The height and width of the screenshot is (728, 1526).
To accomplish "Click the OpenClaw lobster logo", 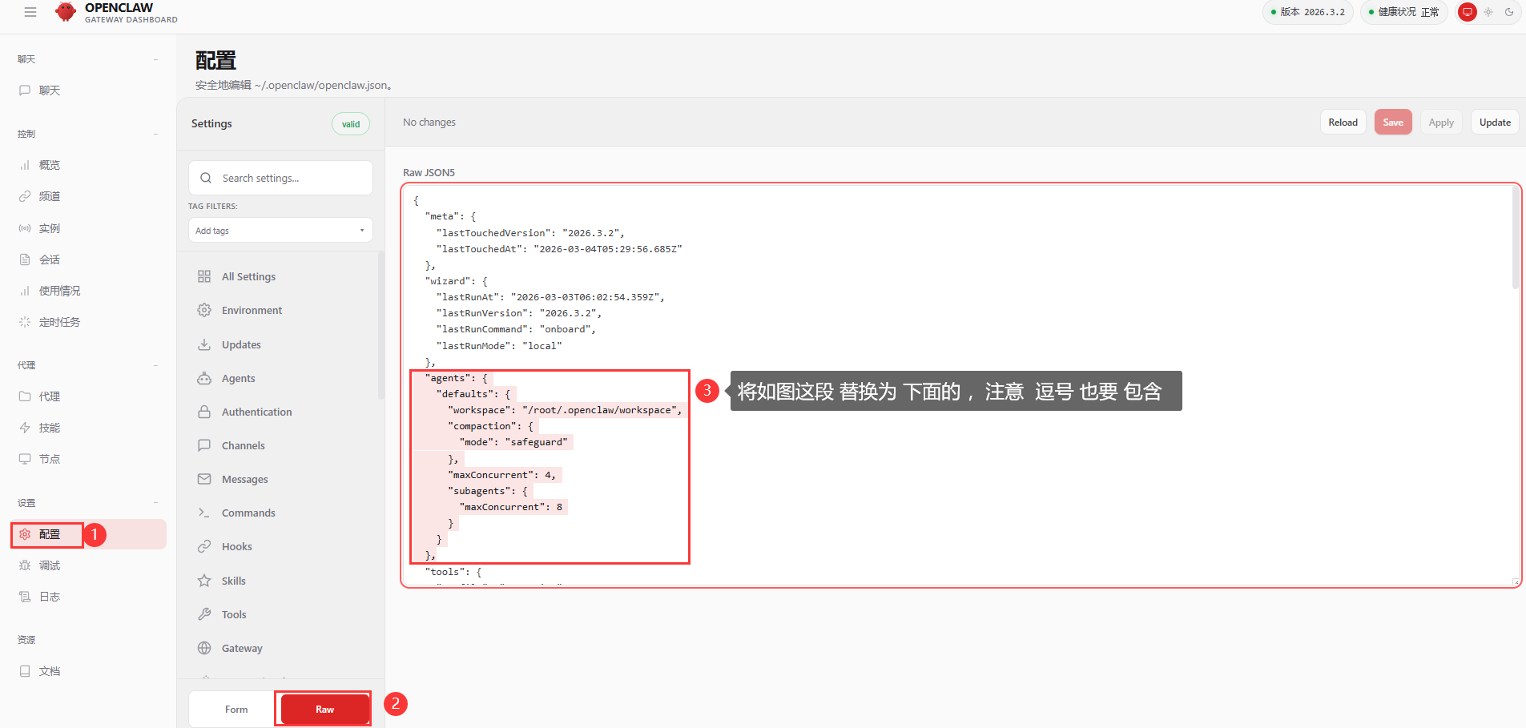I will (66, 12).
